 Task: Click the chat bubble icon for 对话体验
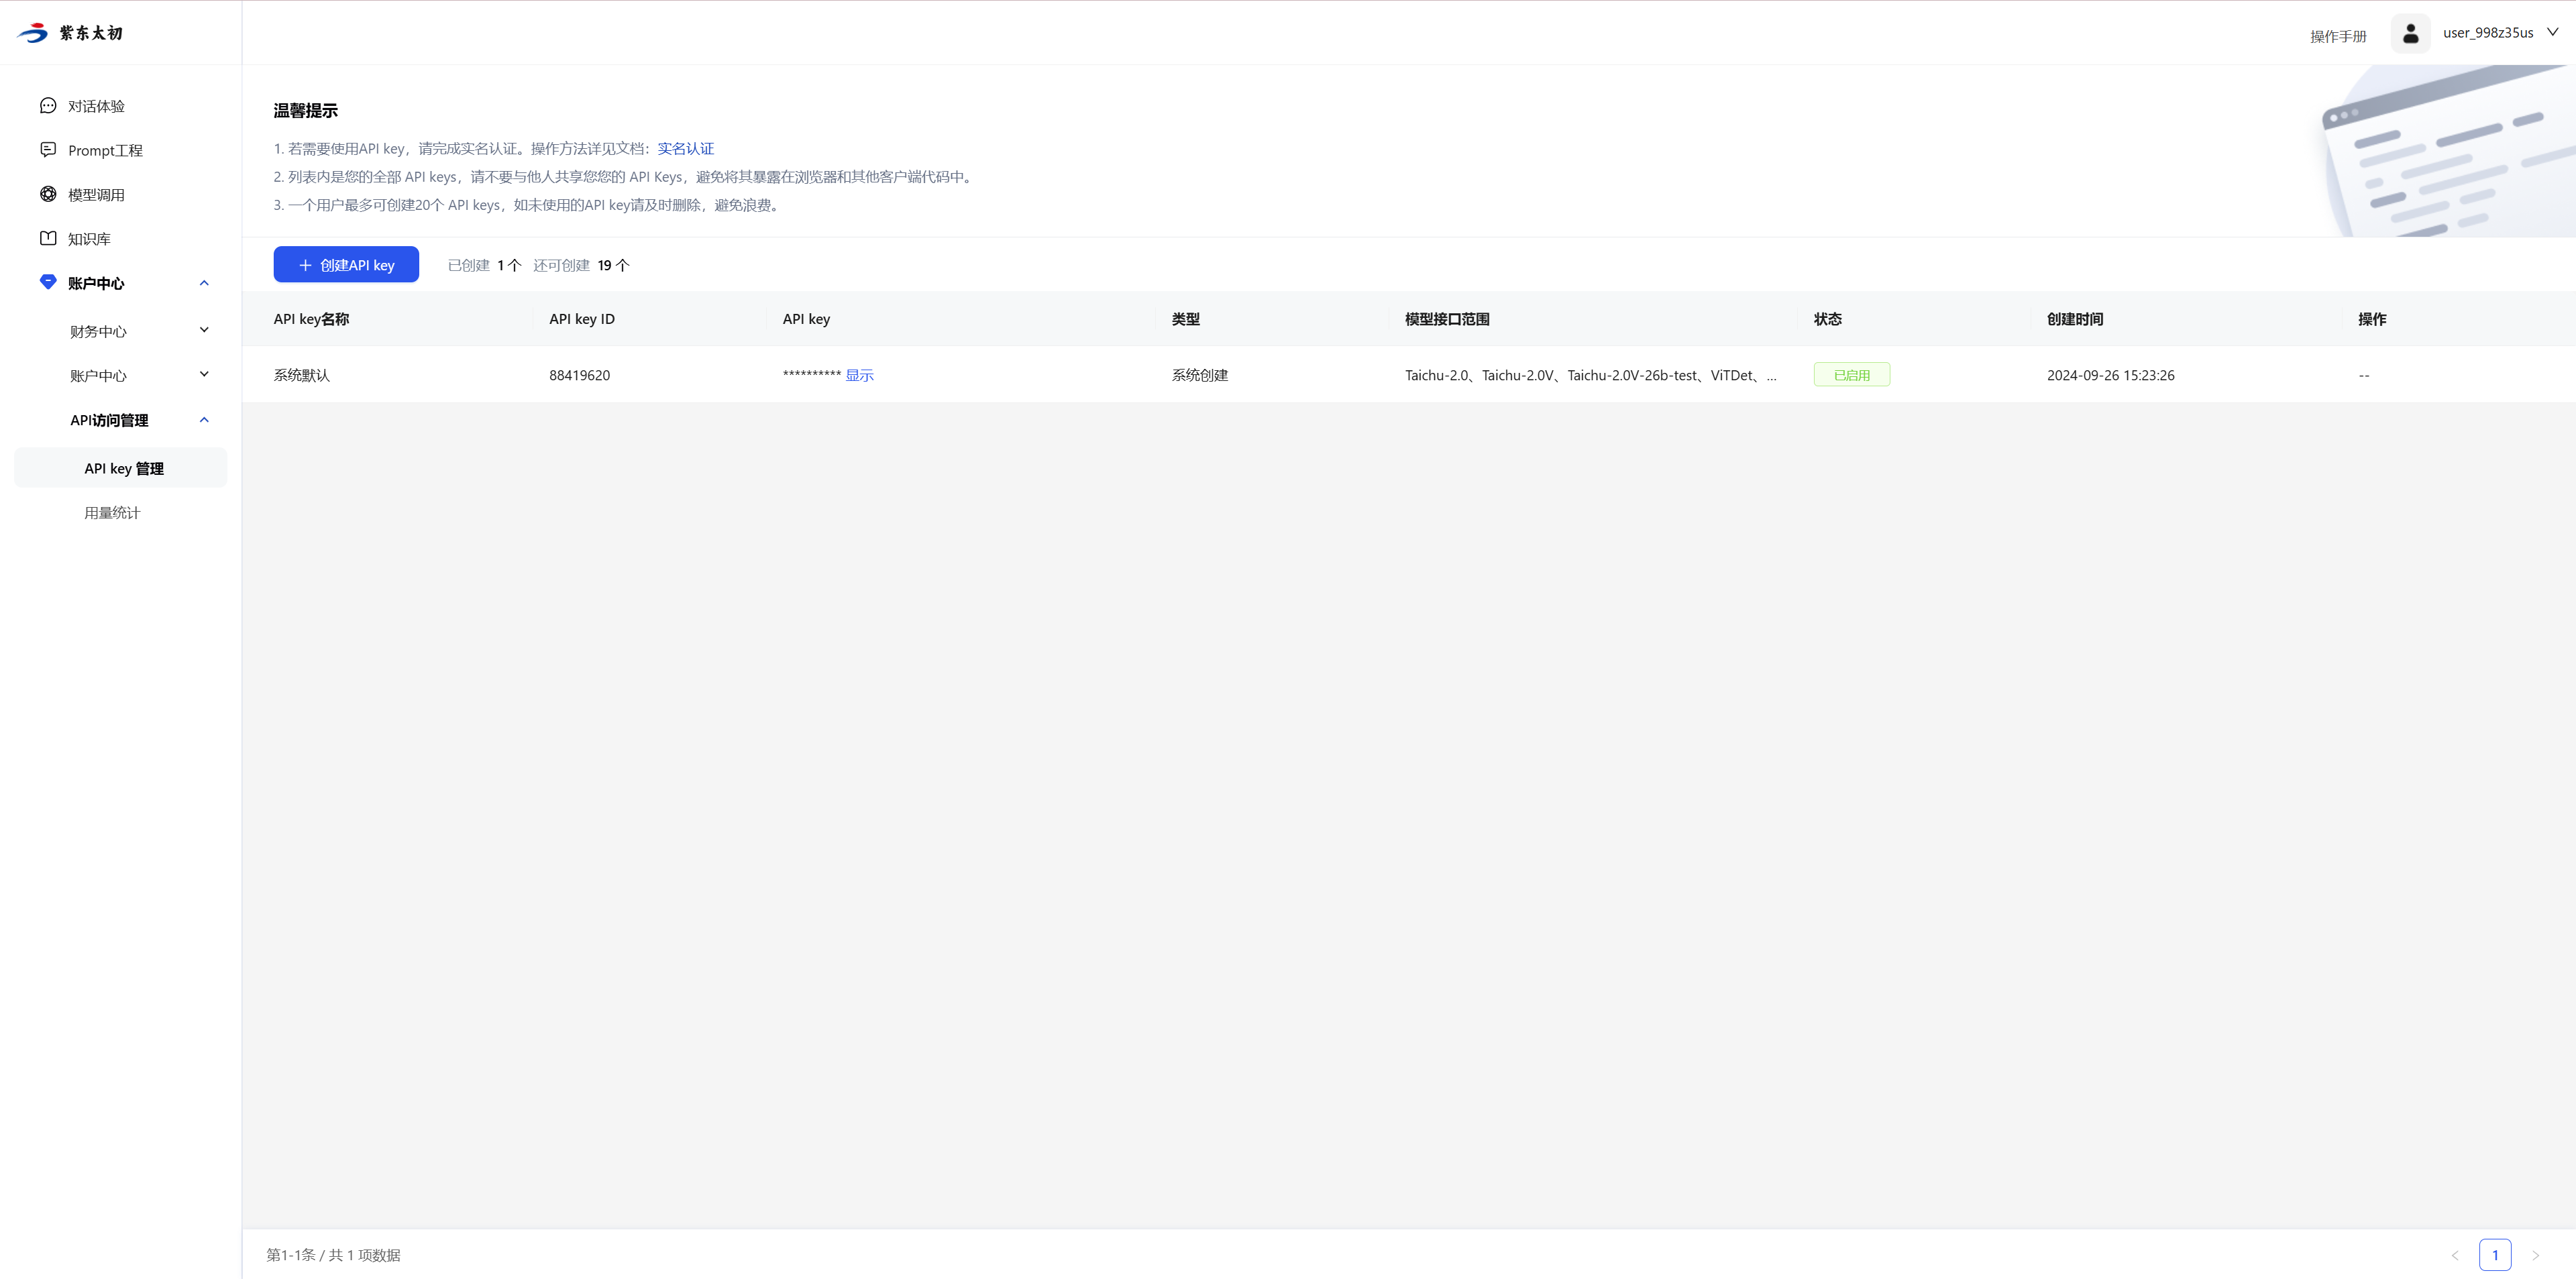47,106
